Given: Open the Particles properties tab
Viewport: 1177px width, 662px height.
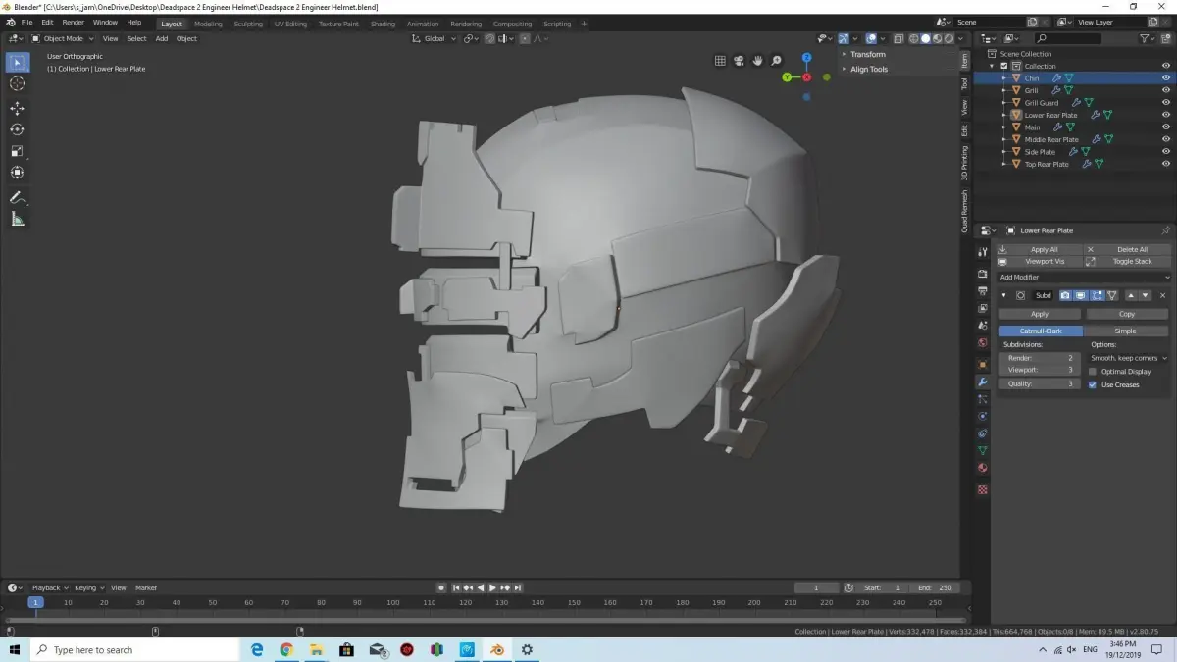Looking at the screenshot, I should pos(983,399).
